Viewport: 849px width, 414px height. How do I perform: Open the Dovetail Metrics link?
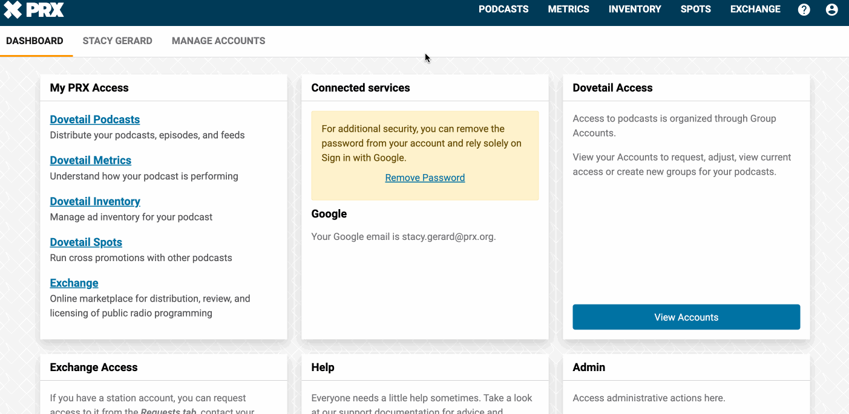(x=91, y=160)
